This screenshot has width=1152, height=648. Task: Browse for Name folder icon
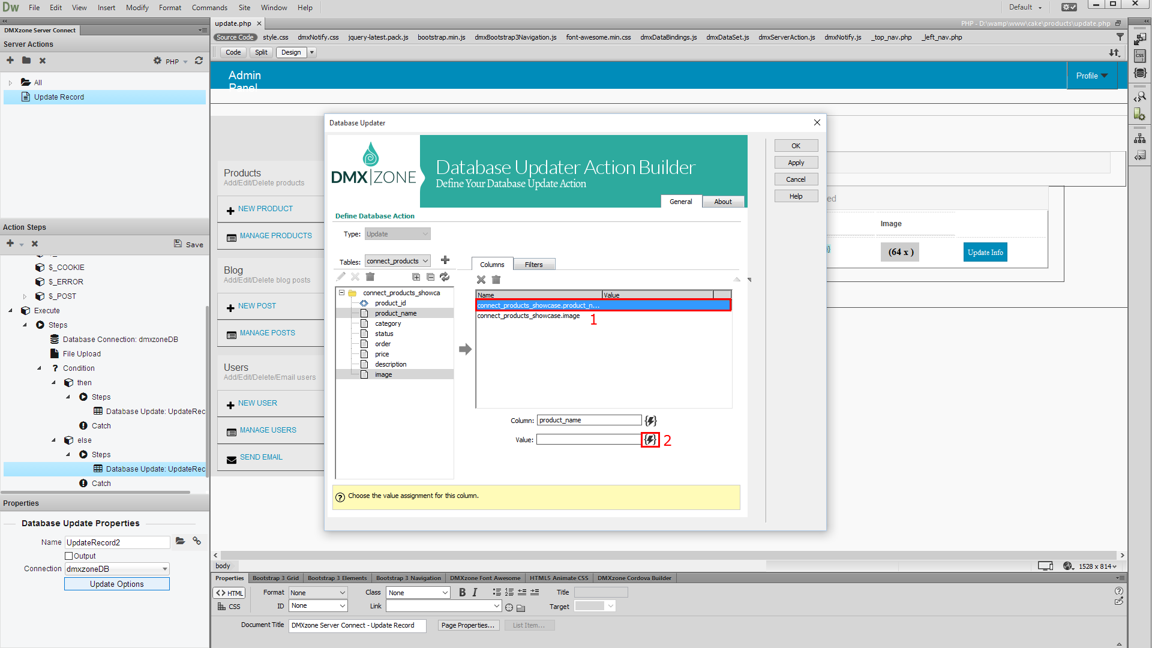pos(180,541)
